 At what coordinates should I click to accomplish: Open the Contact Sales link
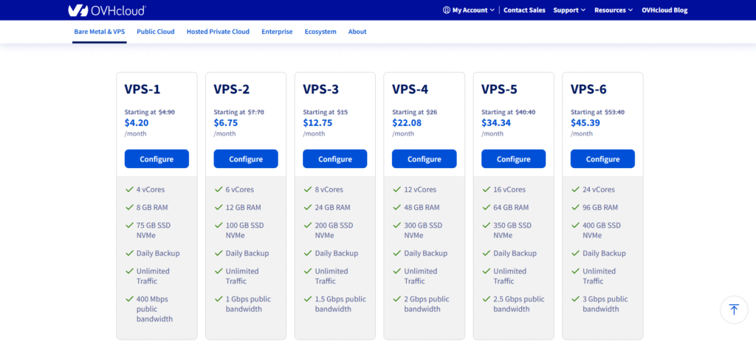coord(524,10)
